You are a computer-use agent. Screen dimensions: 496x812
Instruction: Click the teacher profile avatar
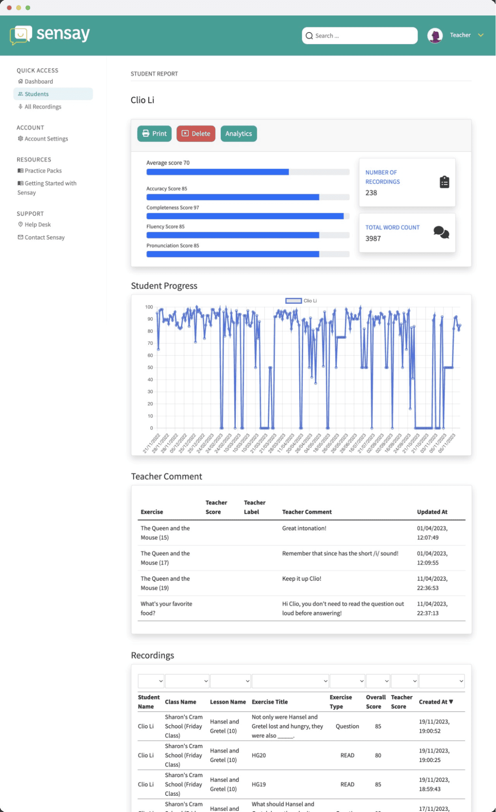[435, 36]
